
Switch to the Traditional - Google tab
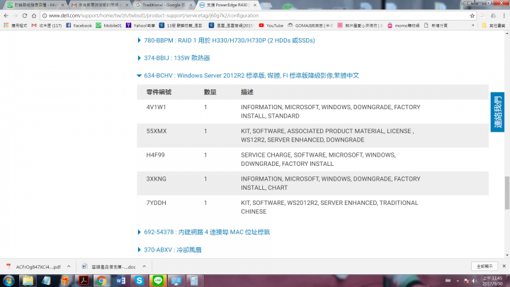coord(164,5)
